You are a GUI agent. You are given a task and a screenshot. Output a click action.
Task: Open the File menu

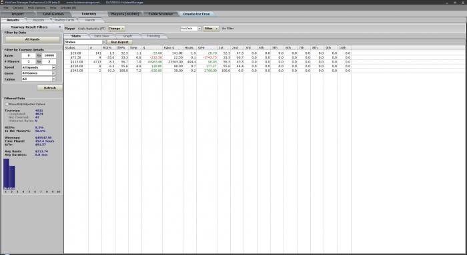6,8
